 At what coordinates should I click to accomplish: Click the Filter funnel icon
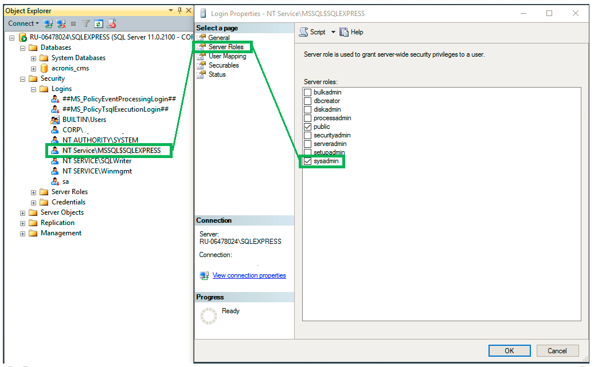click(86, 23)
